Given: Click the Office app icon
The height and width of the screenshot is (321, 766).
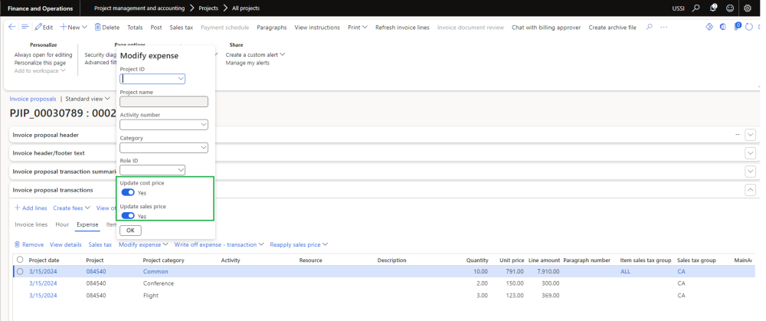Looking at the screenshot, I should 723,27.
